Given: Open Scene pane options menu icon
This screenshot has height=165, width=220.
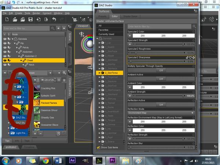Looking at the screenshot, I should [x=70, y=26].
